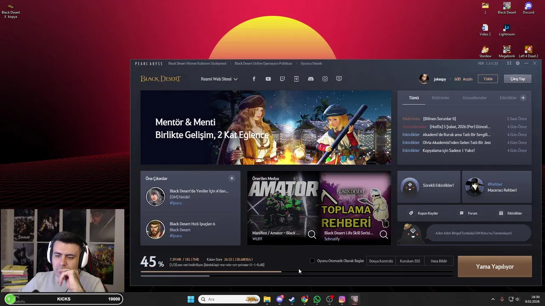Click the TV monitor icon in header
Viewport: 545px width, 306px height.
(339, 79)
